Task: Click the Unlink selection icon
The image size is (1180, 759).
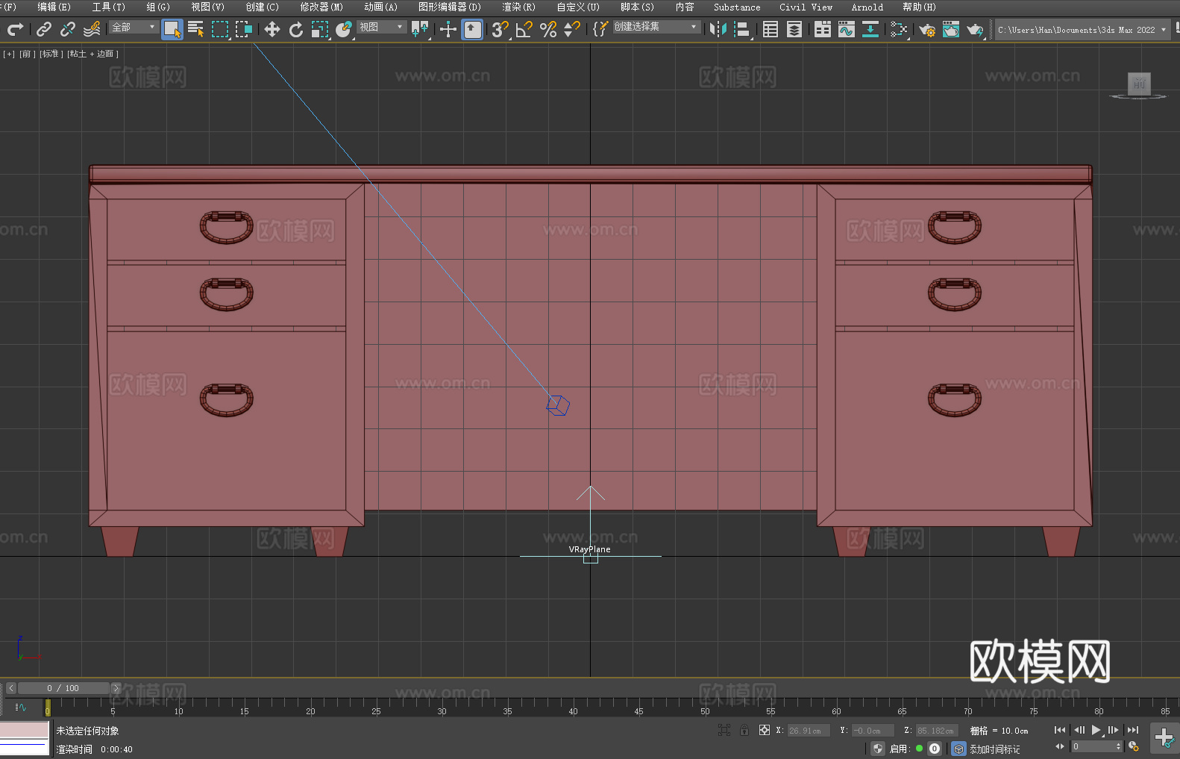Action: (68, 29)
